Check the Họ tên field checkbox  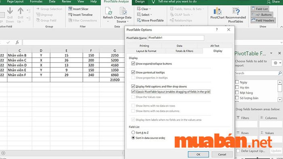237,87
